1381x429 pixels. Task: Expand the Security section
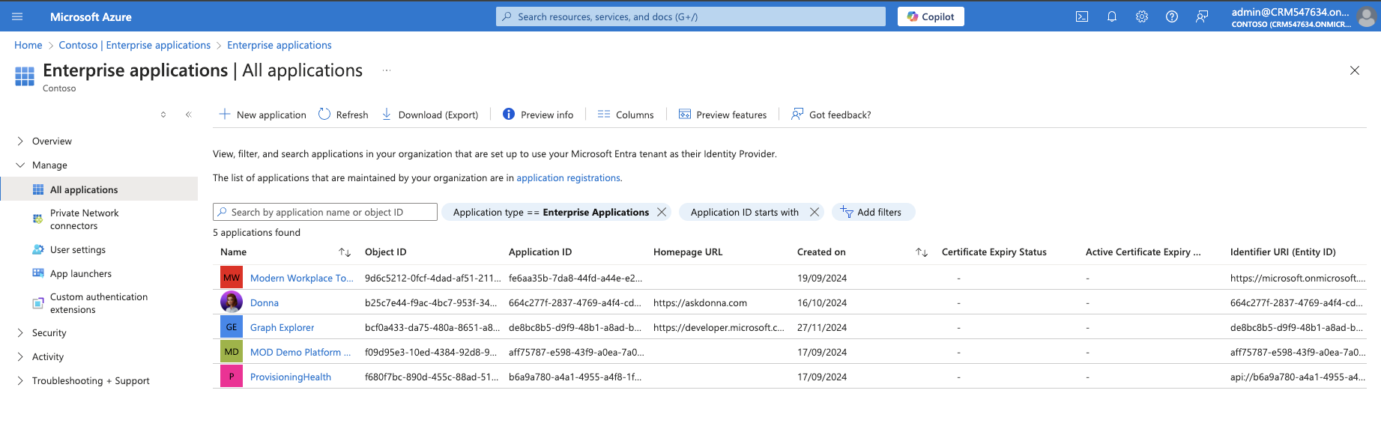pyautogui.click(x=20, y=332)
